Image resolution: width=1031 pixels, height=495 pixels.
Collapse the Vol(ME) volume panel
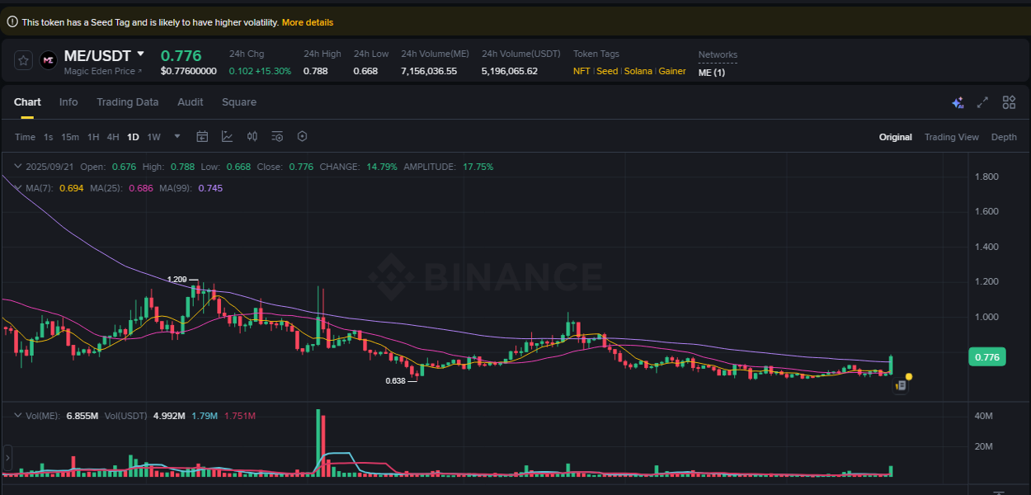(x=19, y=415)
